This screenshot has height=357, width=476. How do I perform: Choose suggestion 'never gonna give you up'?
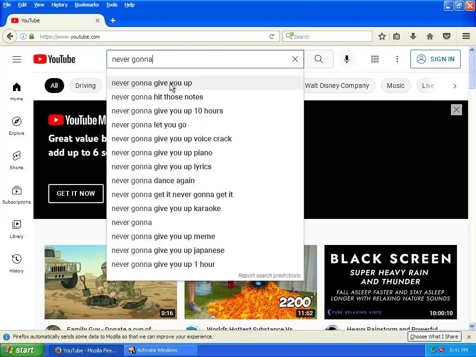[205, 83]
